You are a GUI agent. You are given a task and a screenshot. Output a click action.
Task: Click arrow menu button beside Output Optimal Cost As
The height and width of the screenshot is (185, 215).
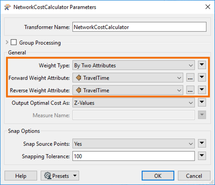click(202, 103)
